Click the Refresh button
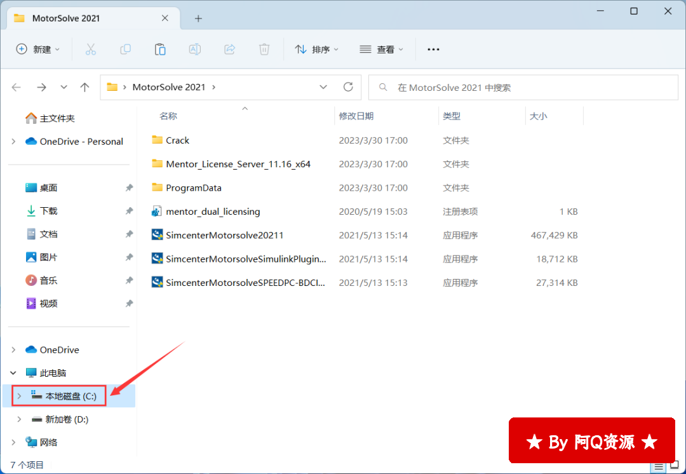Image resolution: width=686 pixels, height=474 pixels. click(348, 87)
